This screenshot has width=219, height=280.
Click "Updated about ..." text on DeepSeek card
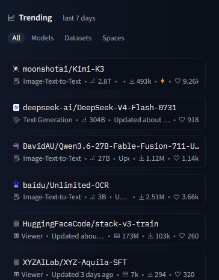pyautogui.click(x=142, y=120)
